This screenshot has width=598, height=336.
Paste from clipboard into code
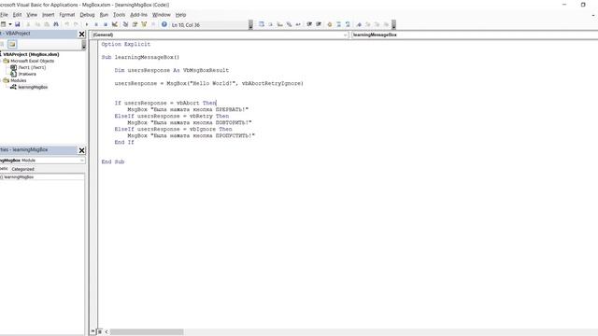click(x=47, y=24)
